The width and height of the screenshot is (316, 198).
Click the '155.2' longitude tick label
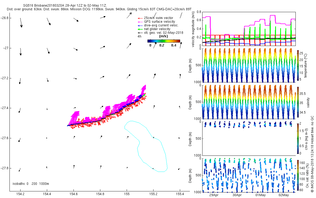click(x=153, y=195)
